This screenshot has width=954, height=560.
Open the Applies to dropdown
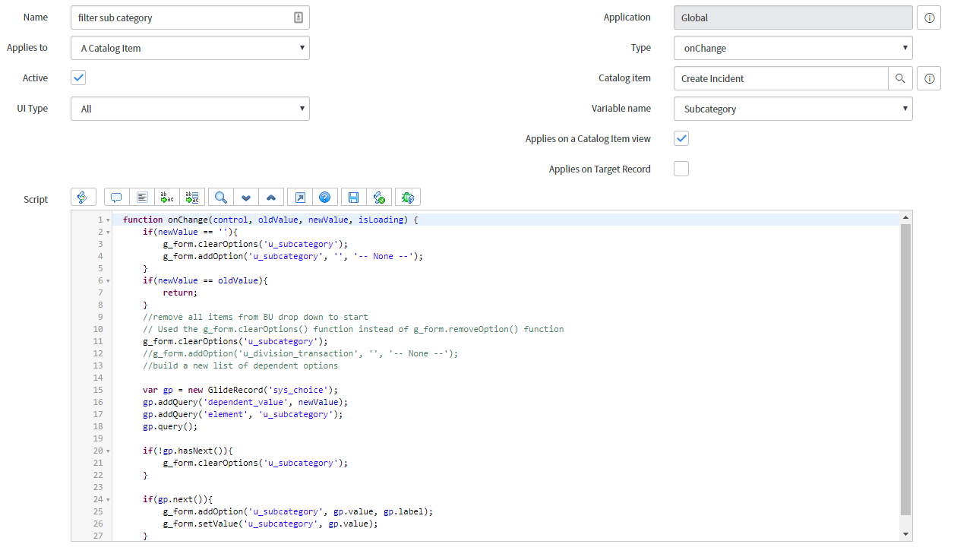[x=190, y=48]
